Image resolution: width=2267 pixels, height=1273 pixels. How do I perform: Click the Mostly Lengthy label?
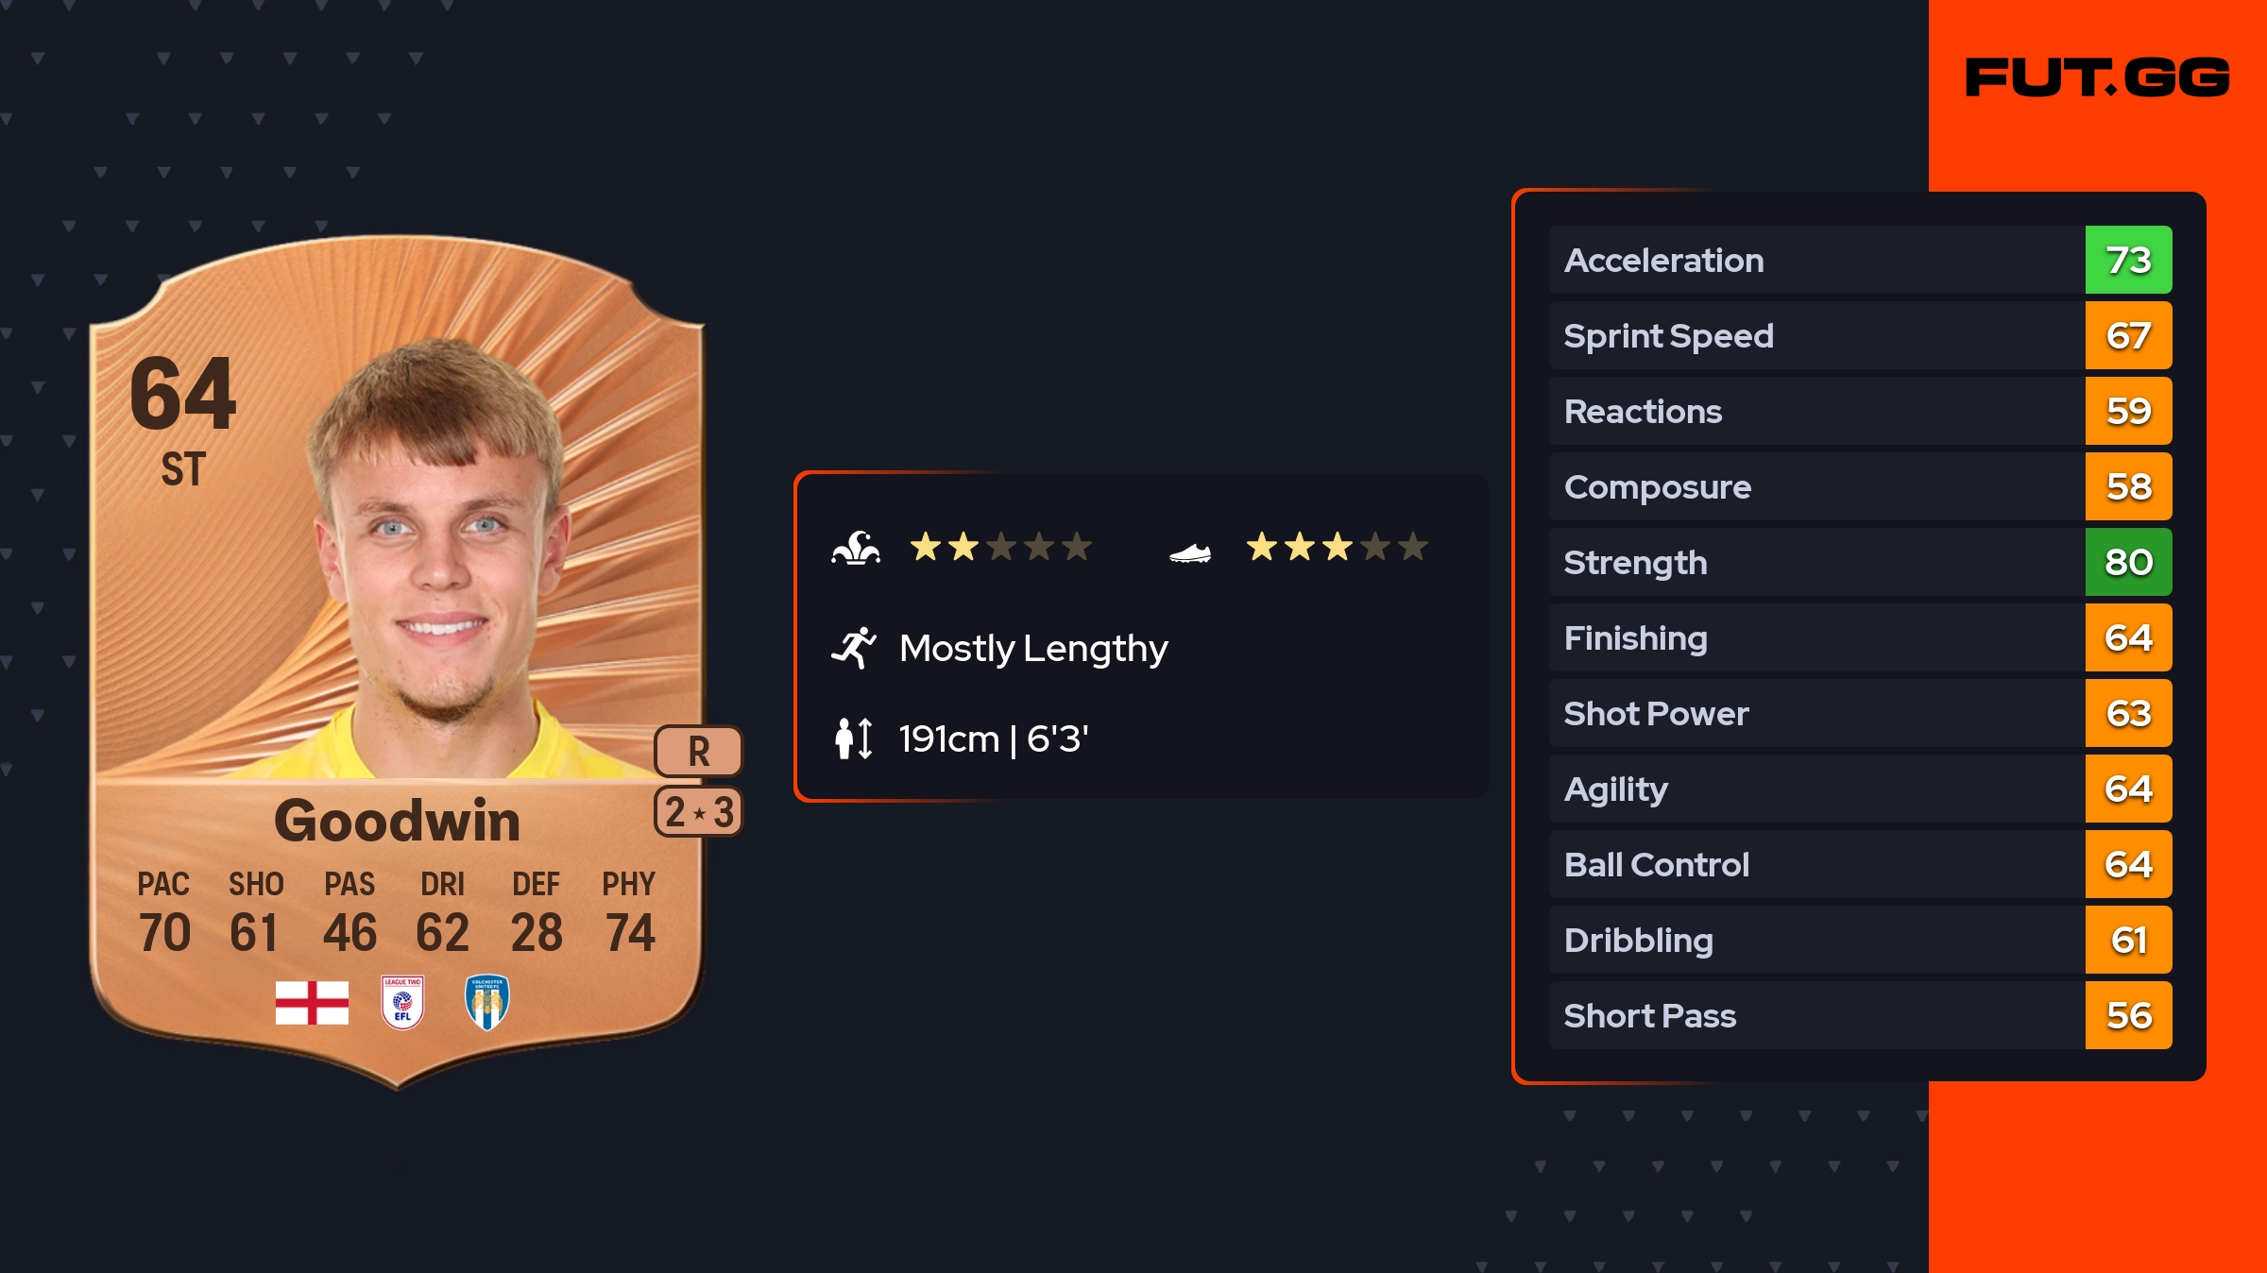[1033, 648]
